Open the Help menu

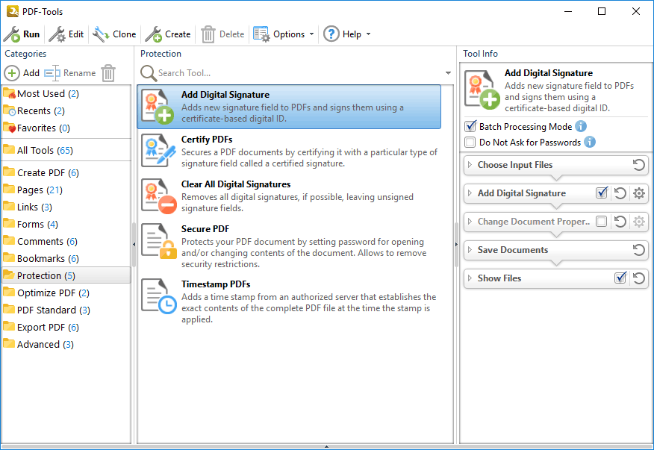347,34
